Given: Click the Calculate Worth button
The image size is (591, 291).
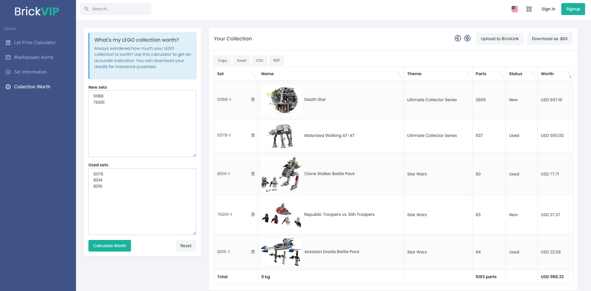Looking at the screenshot, I should click(110, 246).
